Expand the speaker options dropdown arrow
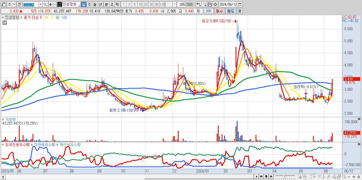 55,4
